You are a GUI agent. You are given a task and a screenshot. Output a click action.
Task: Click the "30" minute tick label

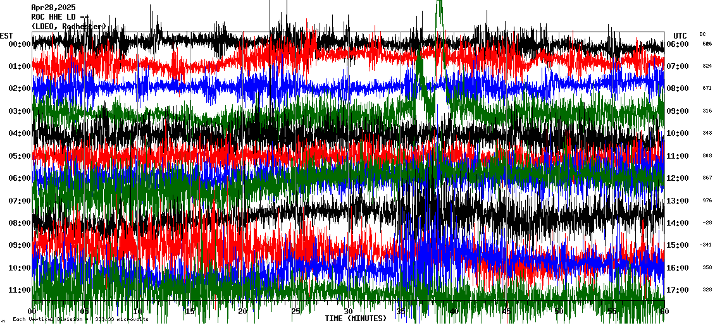(x=349, y=312)
